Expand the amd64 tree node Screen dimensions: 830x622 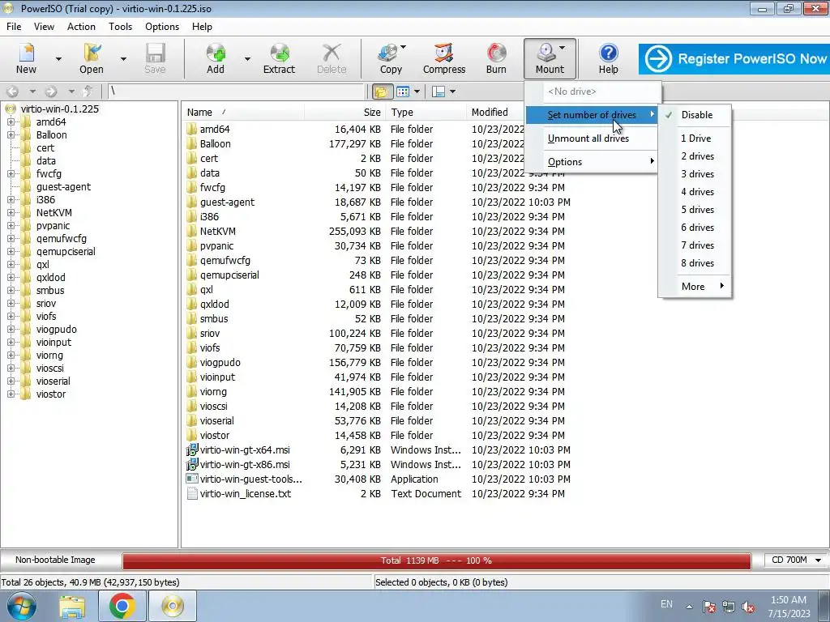coord(11,121)
